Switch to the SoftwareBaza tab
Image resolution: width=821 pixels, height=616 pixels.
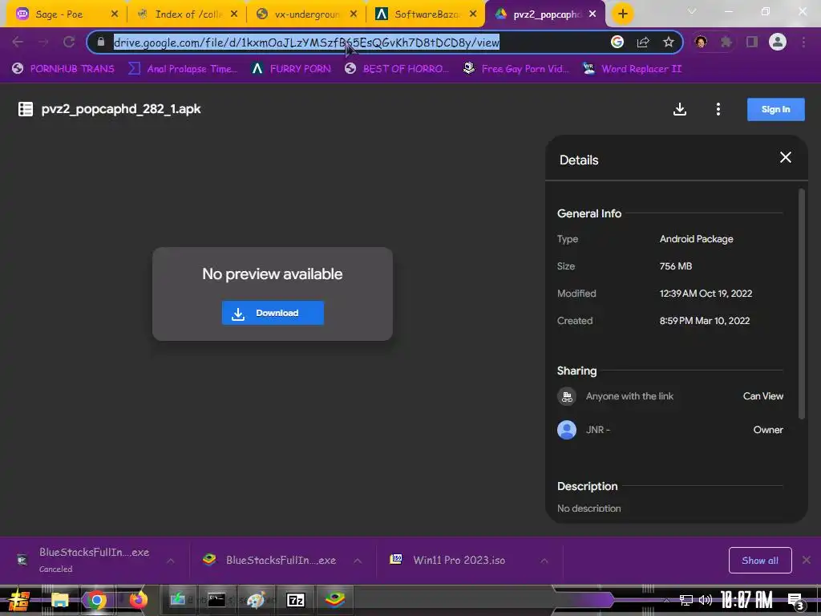427,14
